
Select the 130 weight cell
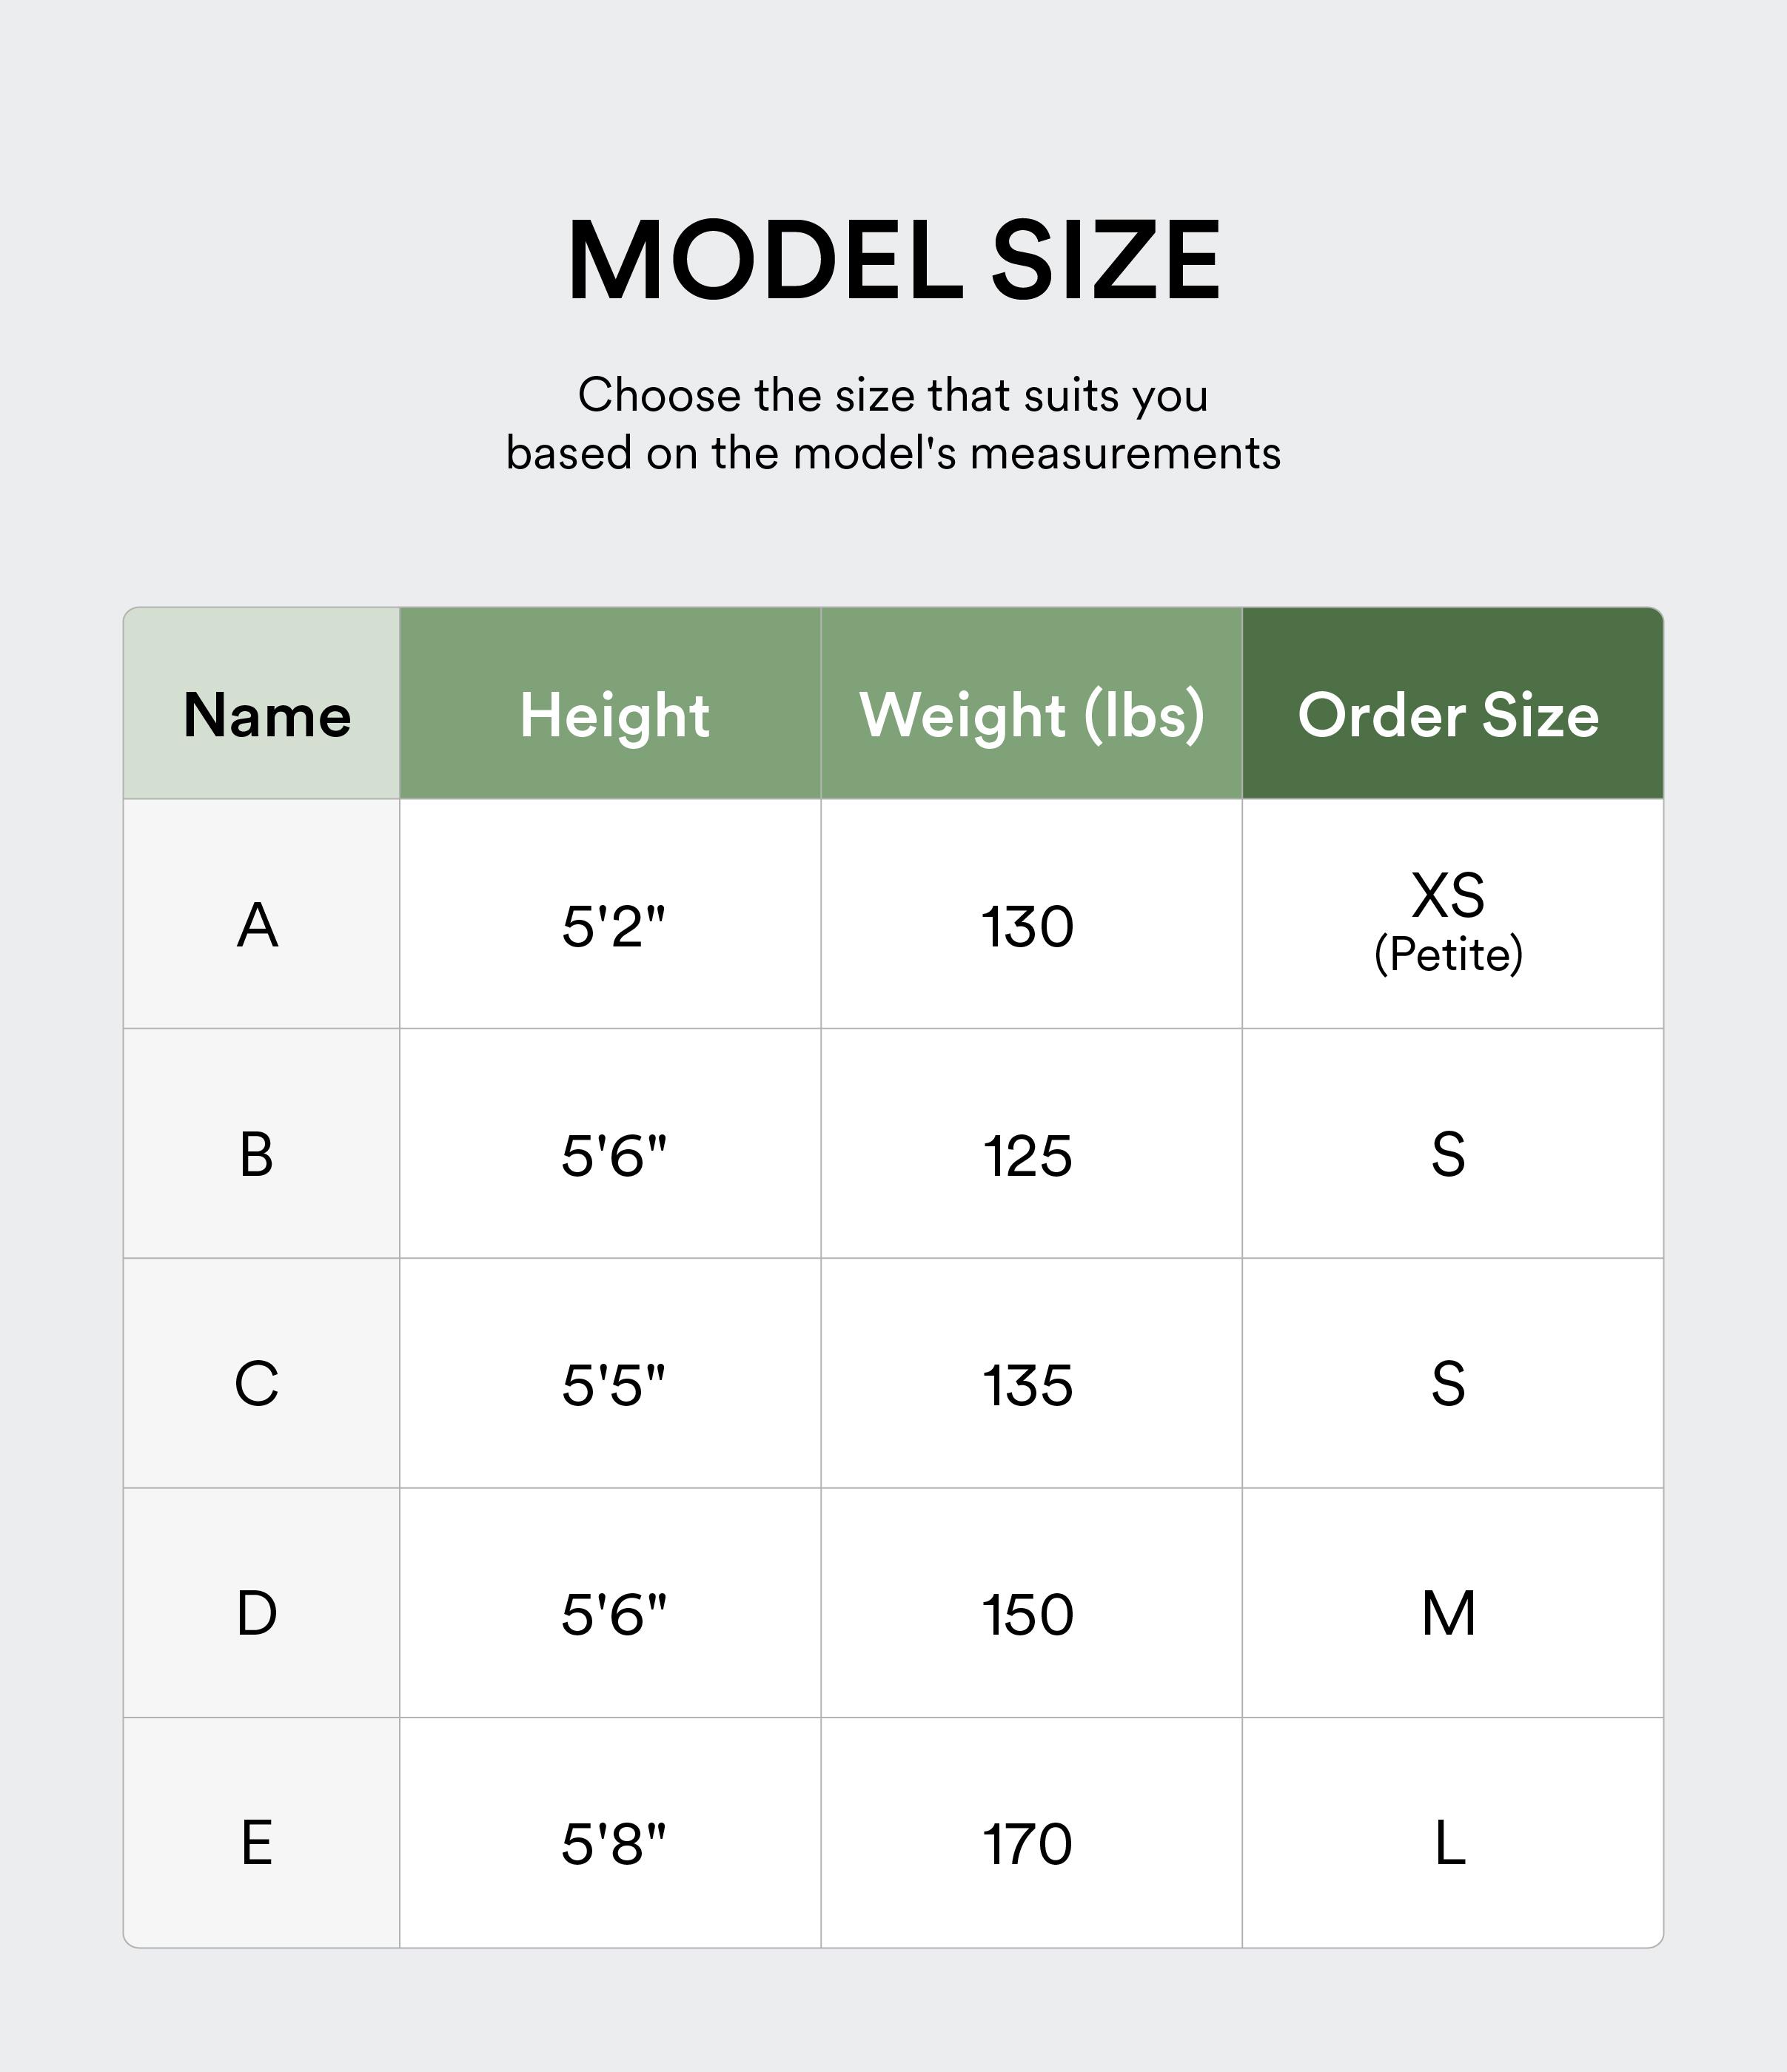[1027, 926]
